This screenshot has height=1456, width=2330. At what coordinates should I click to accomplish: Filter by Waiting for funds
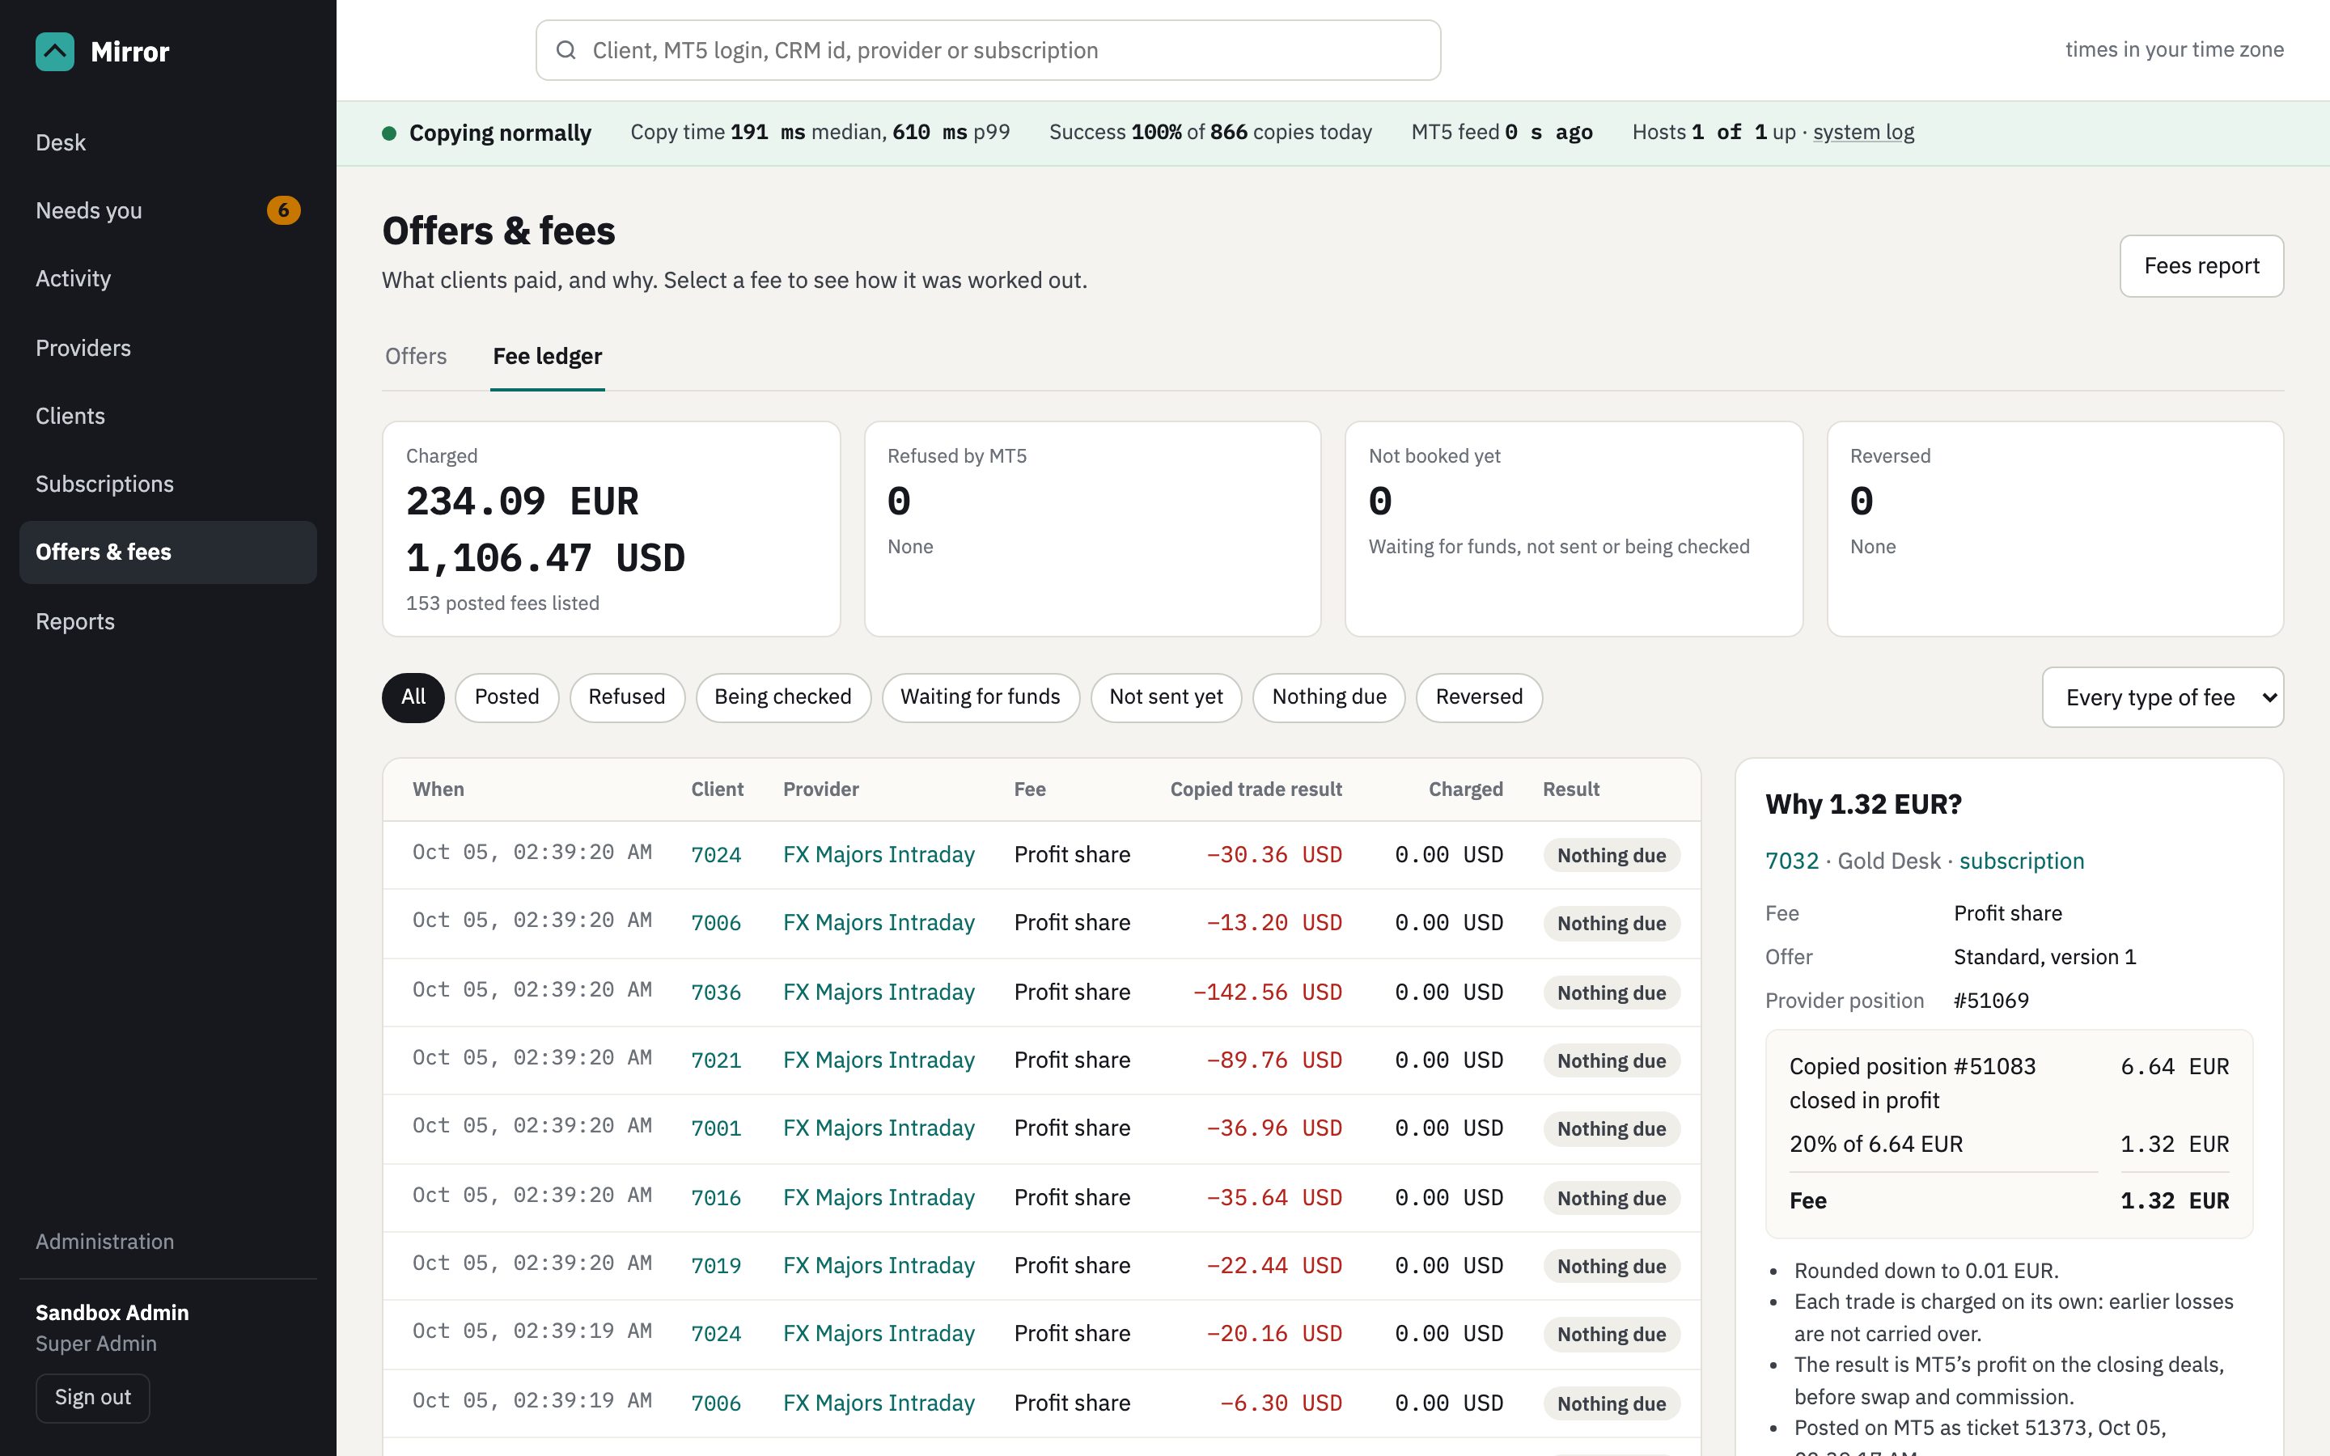click(981, 697)
